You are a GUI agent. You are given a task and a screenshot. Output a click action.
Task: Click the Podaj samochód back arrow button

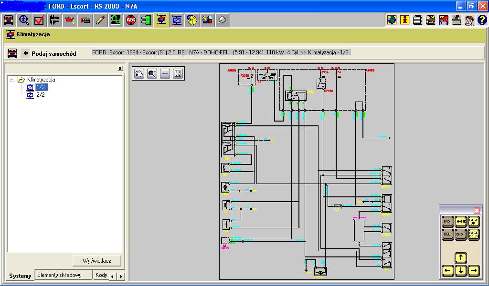click(x=26, y=53)
